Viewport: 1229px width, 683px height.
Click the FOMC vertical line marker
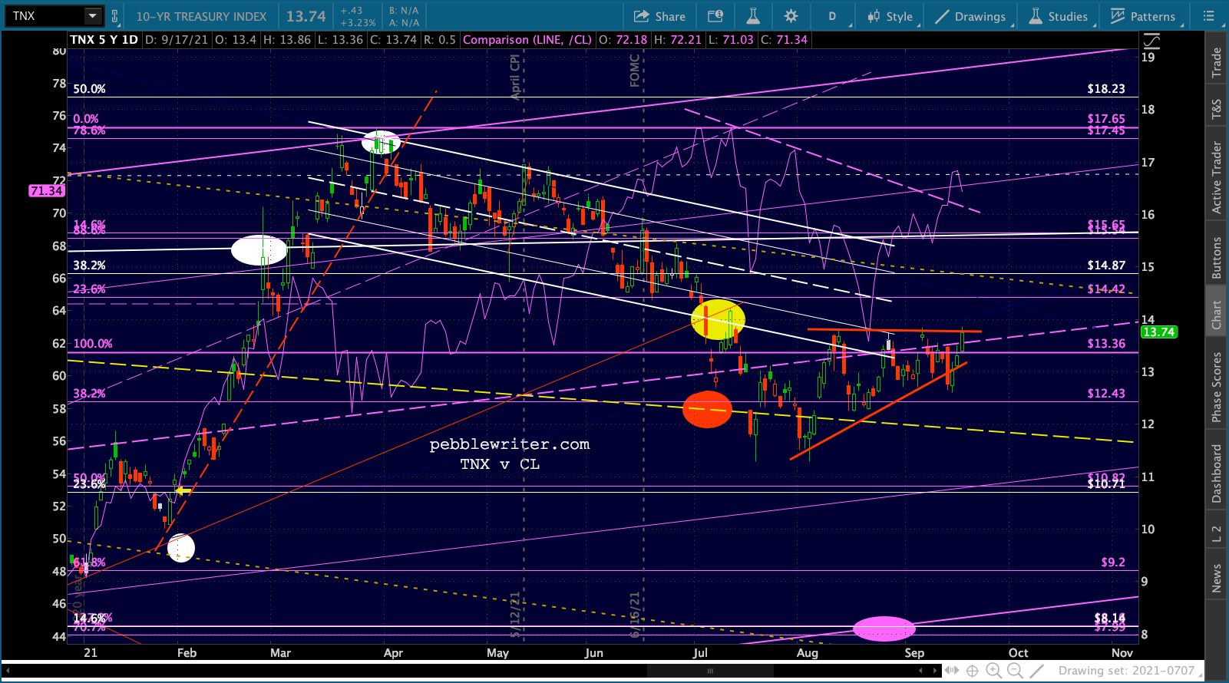pos(635,71)
